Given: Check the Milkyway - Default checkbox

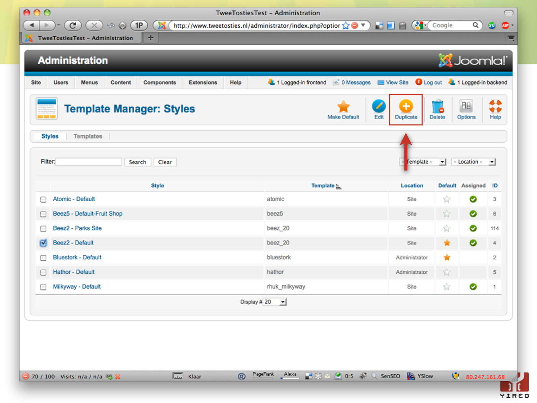Looking at the screenshot, I should tap(43, 287).
